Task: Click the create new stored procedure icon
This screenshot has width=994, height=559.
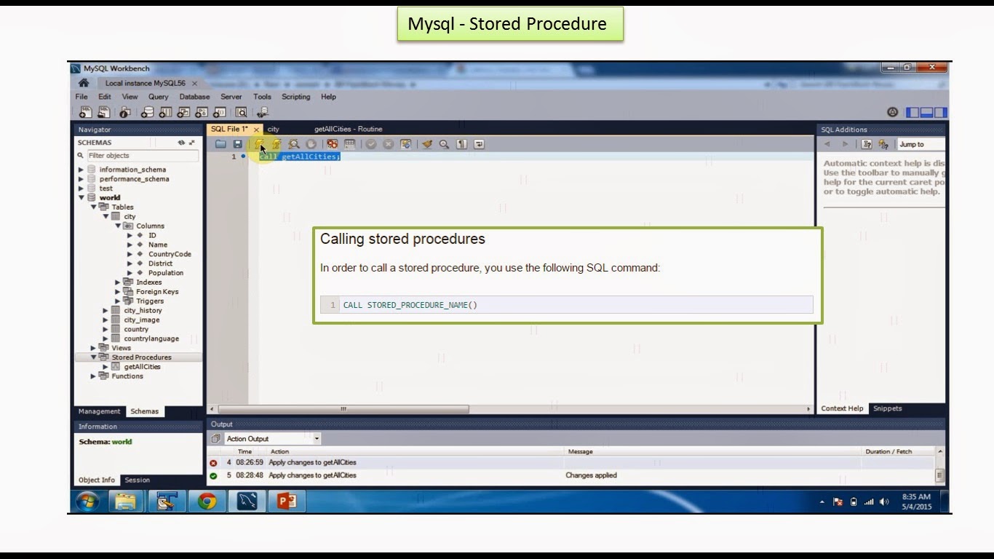Action: click(x=202, y=112)
